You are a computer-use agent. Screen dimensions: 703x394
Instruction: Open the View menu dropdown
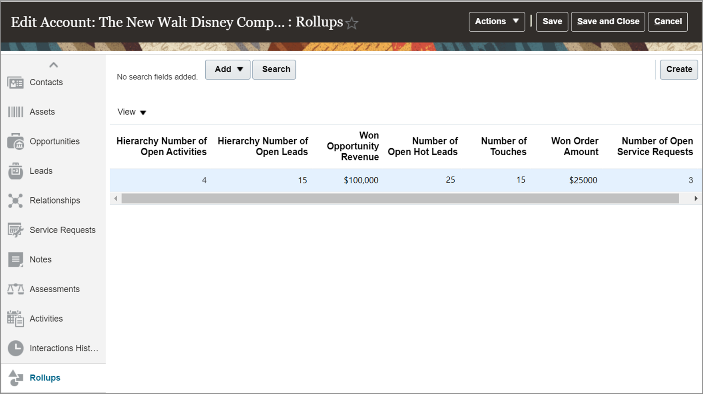pos(132,112)
